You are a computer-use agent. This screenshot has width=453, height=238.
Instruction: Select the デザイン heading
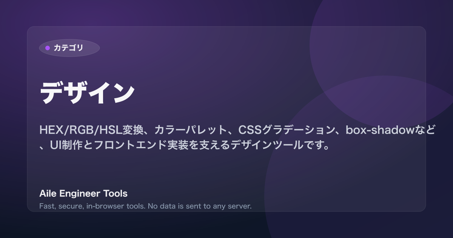pyautogui.click(x=87, y=93)
